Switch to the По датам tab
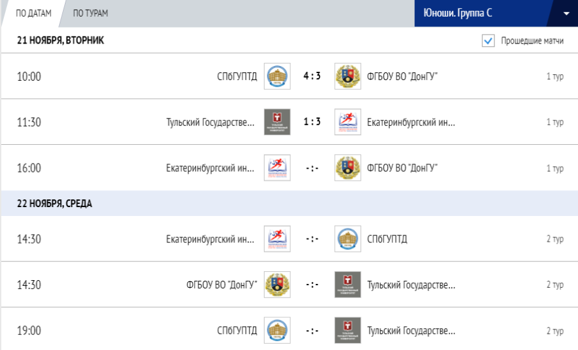The image size is (578, 350). [x=33, y=13]
